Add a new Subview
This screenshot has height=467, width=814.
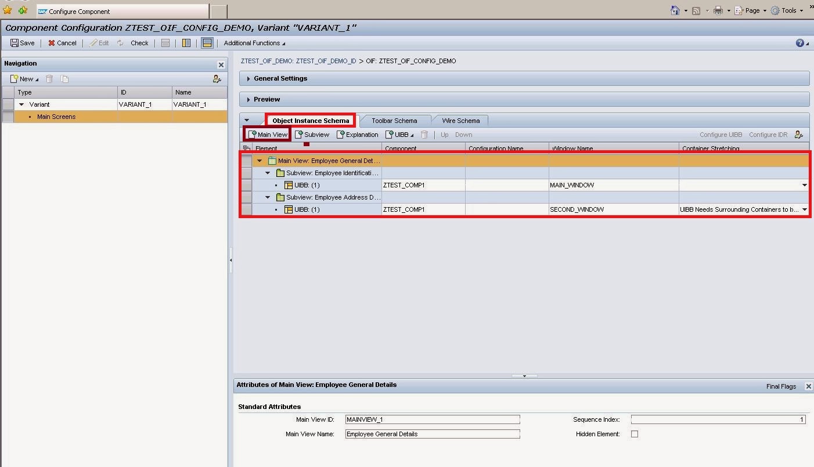click(x=312, y=135)
